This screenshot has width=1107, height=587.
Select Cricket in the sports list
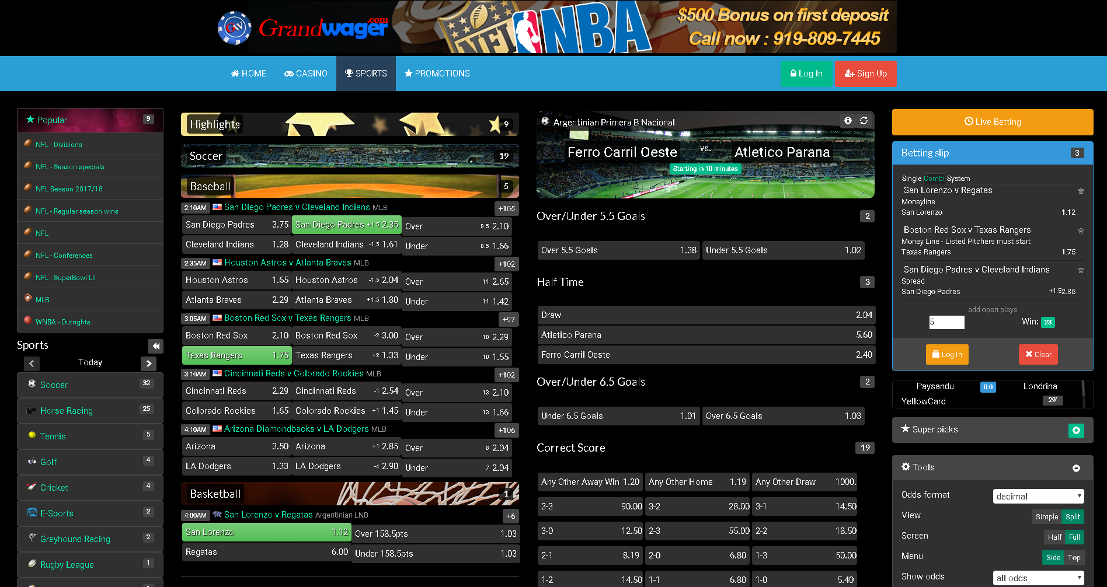90,487
